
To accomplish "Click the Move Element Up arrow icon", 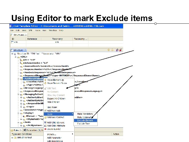I will (45, 80).
